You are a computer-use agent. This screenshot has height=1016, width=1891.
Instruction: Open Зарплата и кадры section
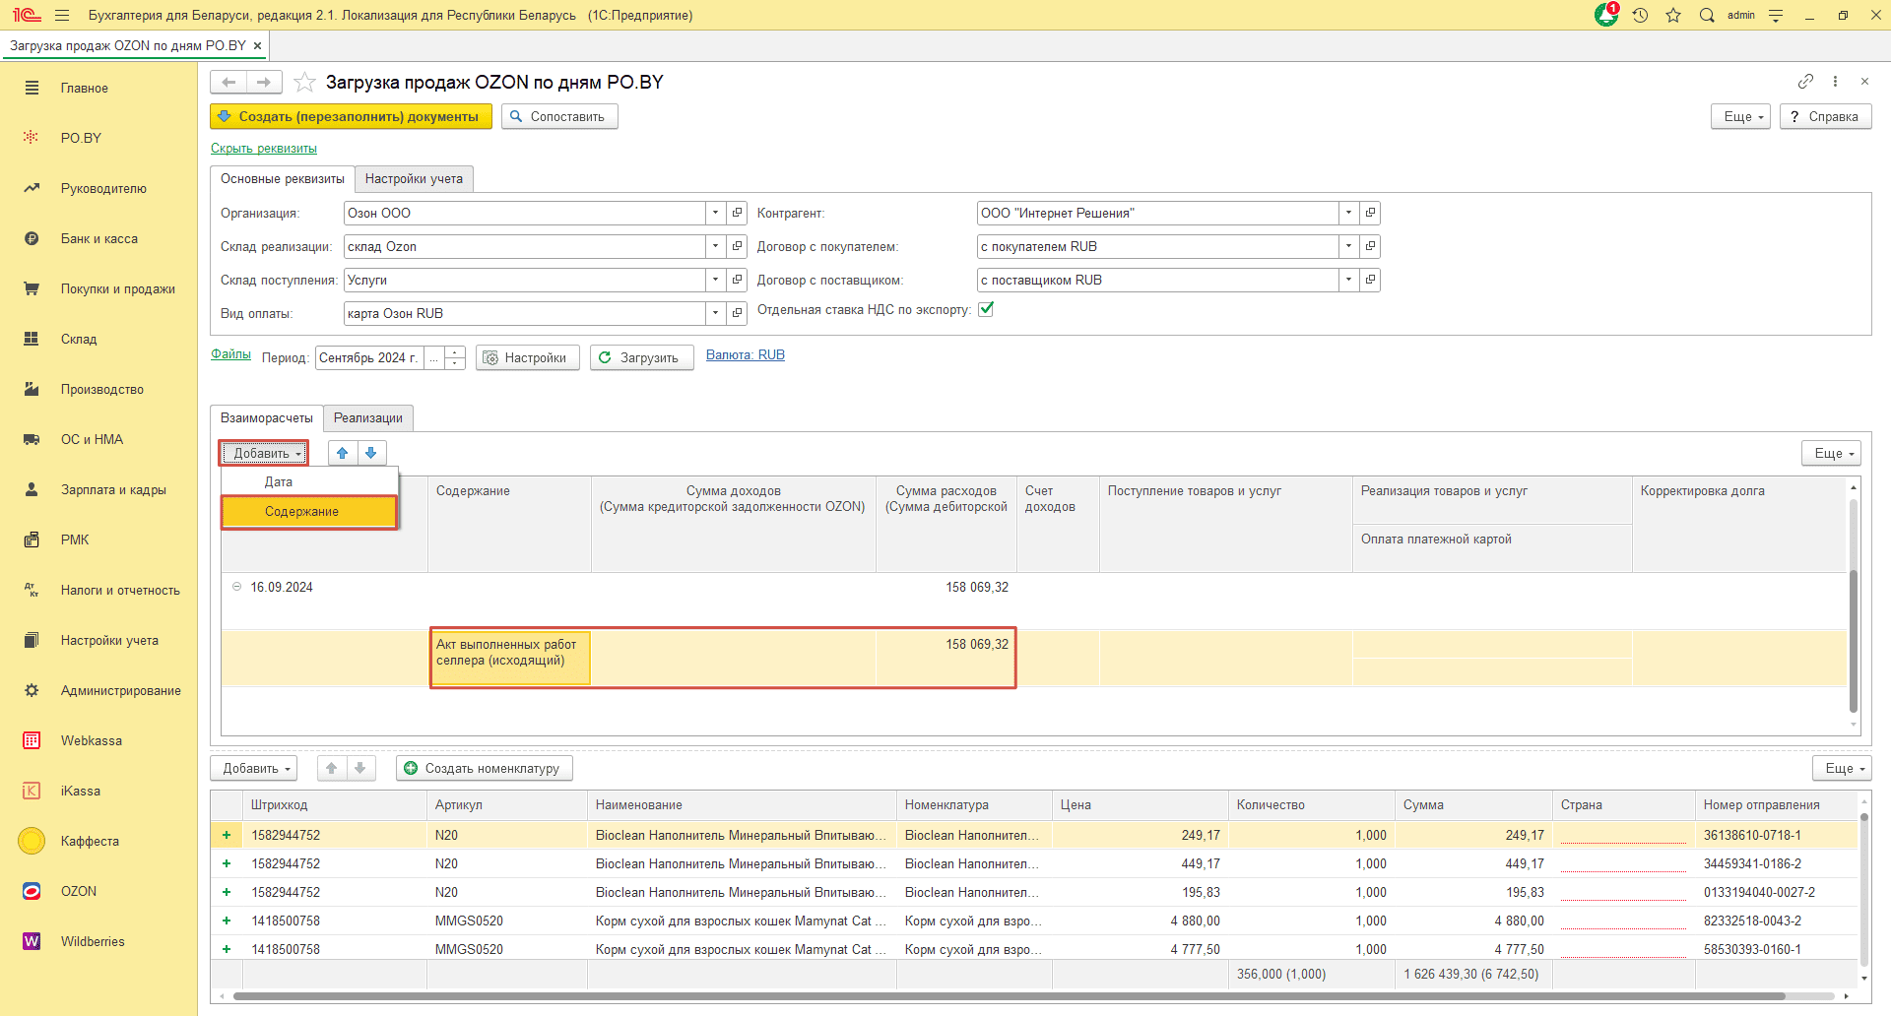tap(113, 489)
